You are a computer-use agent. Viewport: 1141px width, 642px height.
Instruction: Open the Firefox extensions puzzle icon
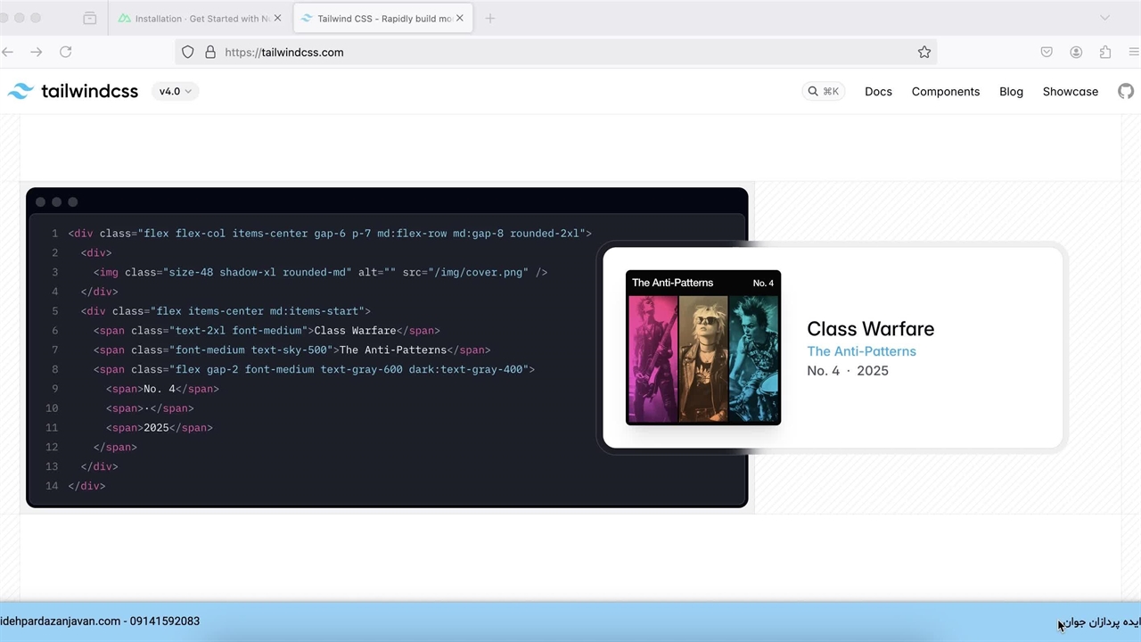[1105, 53]
